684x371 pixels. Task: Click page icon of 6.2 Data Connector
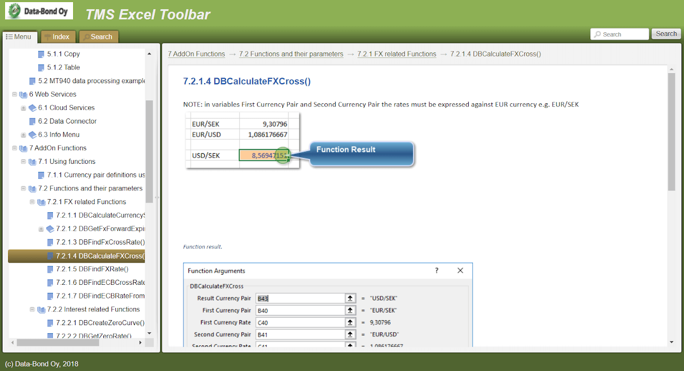coord(32,121)
